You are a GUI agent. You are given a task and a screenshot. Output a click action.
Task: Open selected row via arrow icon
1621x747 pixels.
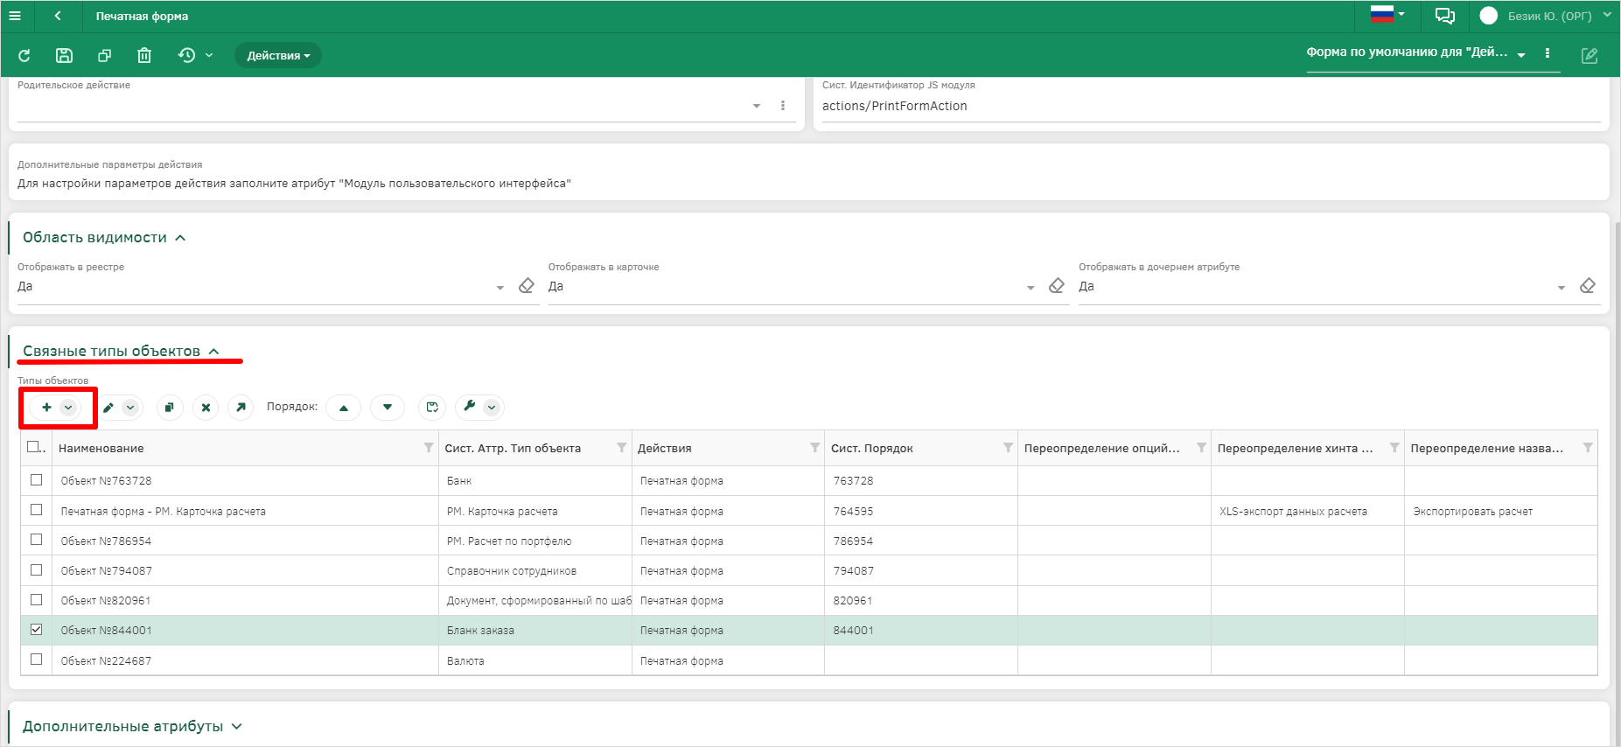[x=241, y=408]
